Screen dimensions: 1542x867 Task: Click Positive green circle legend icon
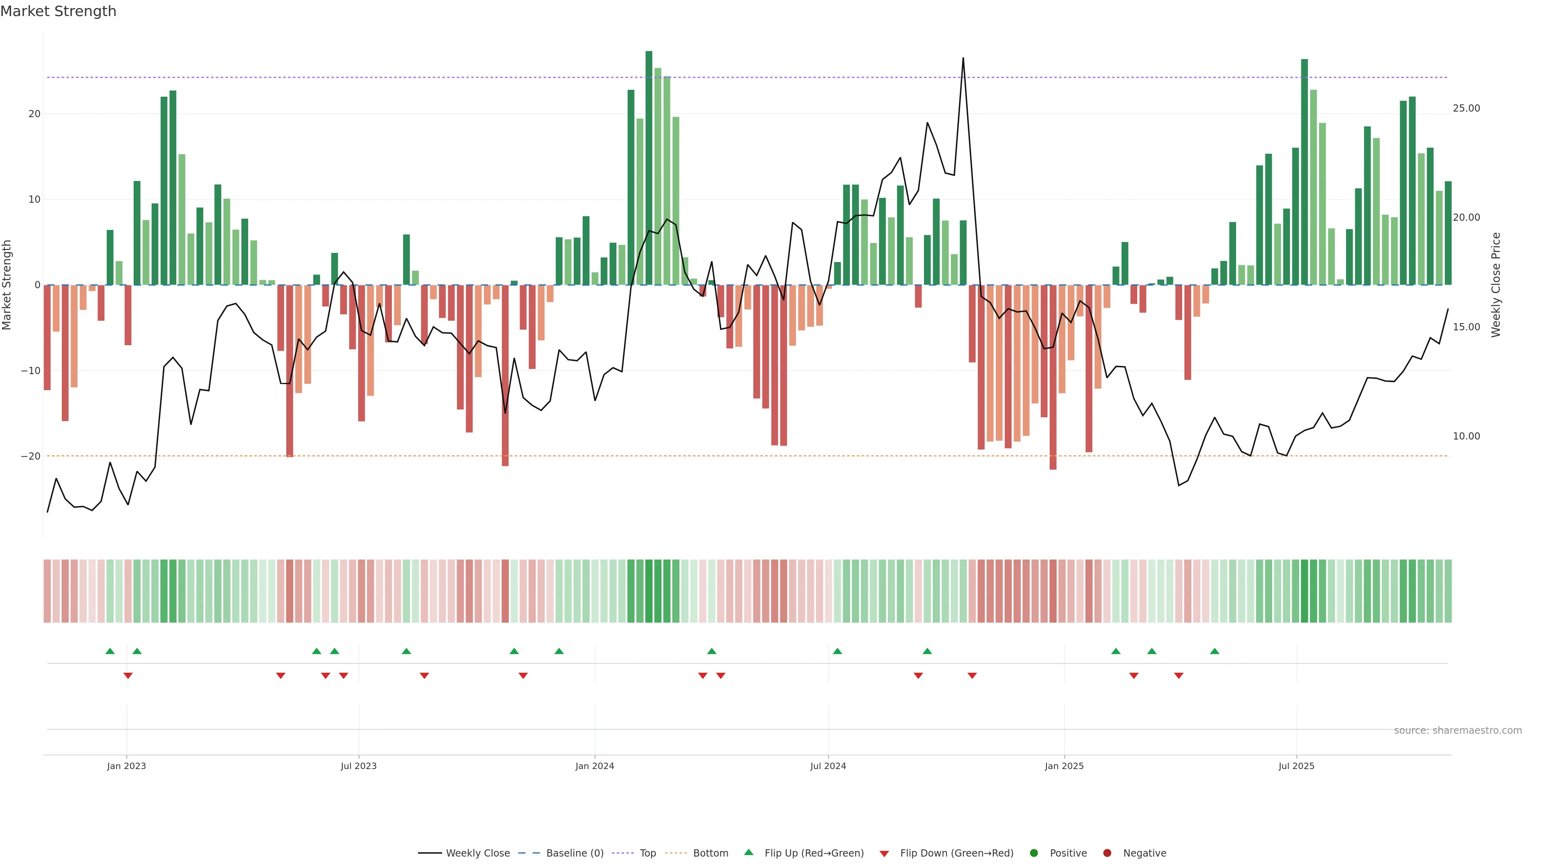pyautogui.click(x=1034, y=853)
